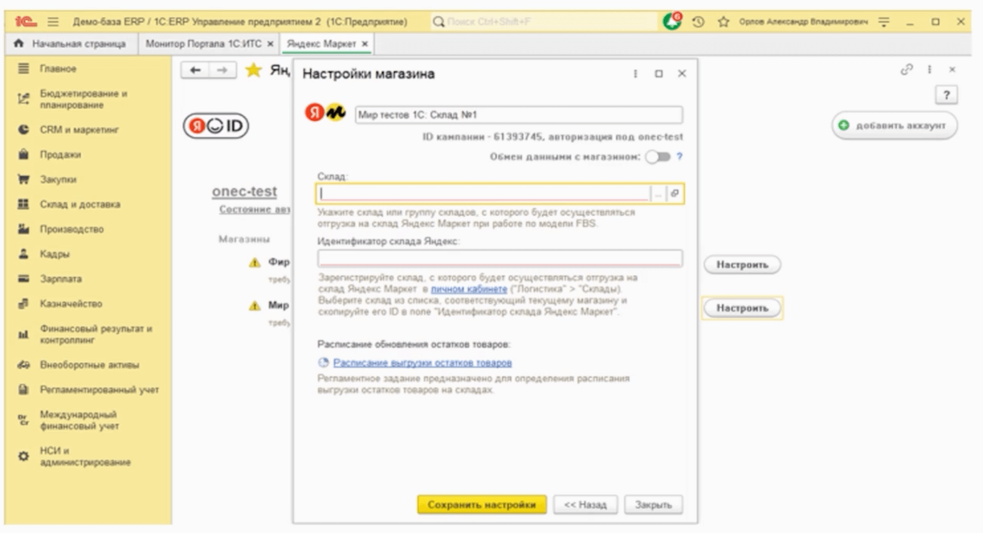This screenshot has width=983, height=533.
Task: Open the Склад selection list button
Action: click(659, 193)
